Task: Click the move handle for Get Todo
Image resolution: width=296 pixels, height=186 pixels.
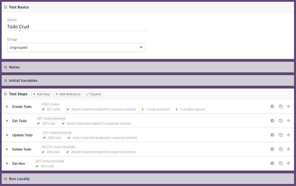Action: click(289, 121)
